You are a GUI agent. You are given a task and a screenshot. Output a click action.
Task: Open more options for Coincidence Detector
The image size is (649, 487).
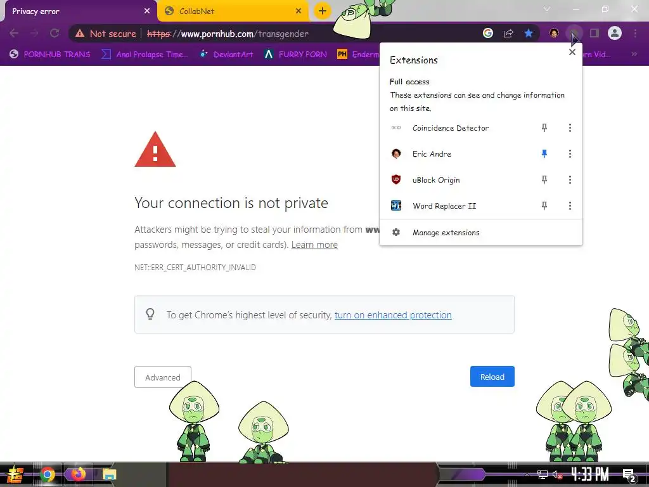570,128
